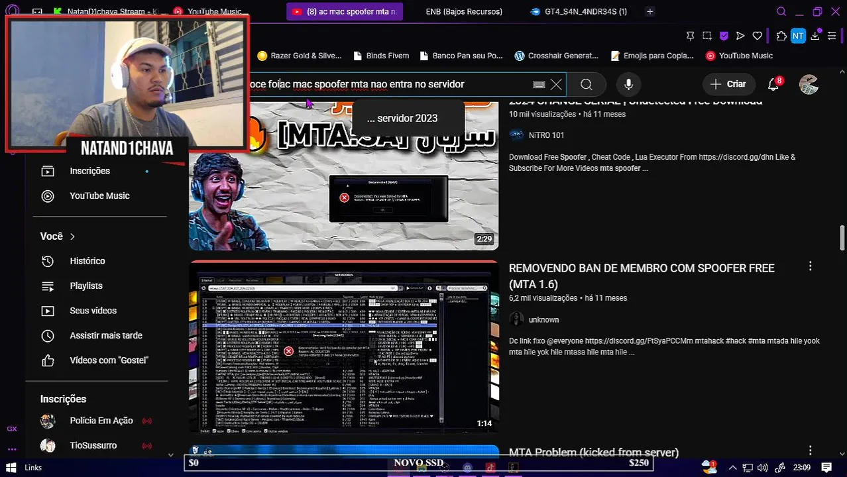Play the MTA:SA spoofer video thumbnail

coord(343,176)
